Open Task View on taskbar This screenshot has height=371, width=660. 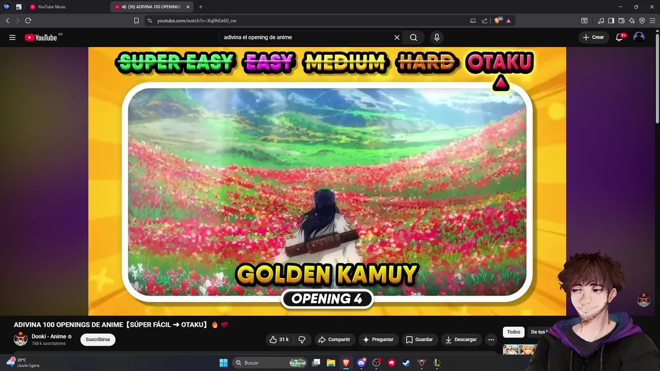(316, 363)
